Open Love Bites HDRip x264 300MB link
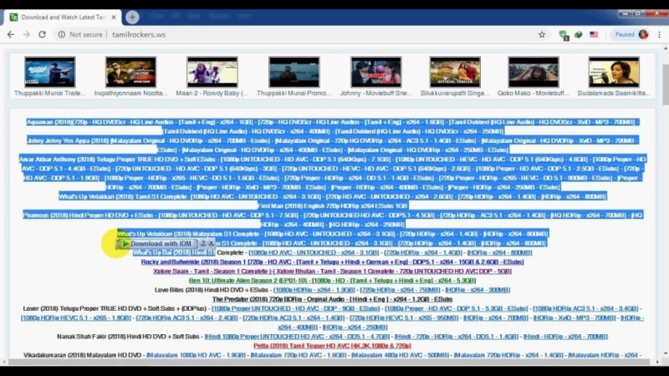 (x=477, y=290)
